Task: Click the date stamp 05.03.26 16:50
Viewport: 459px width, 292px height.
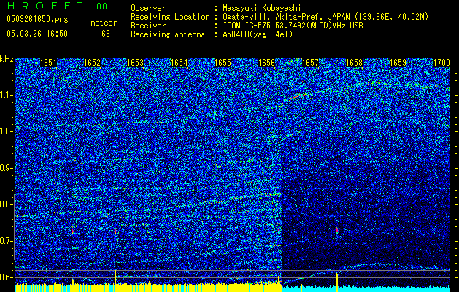Action: (37, 34)
